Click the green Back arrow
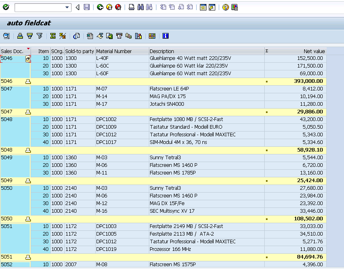Image resolution: width=344 pixels, height=269 pixels. [101, 7]
